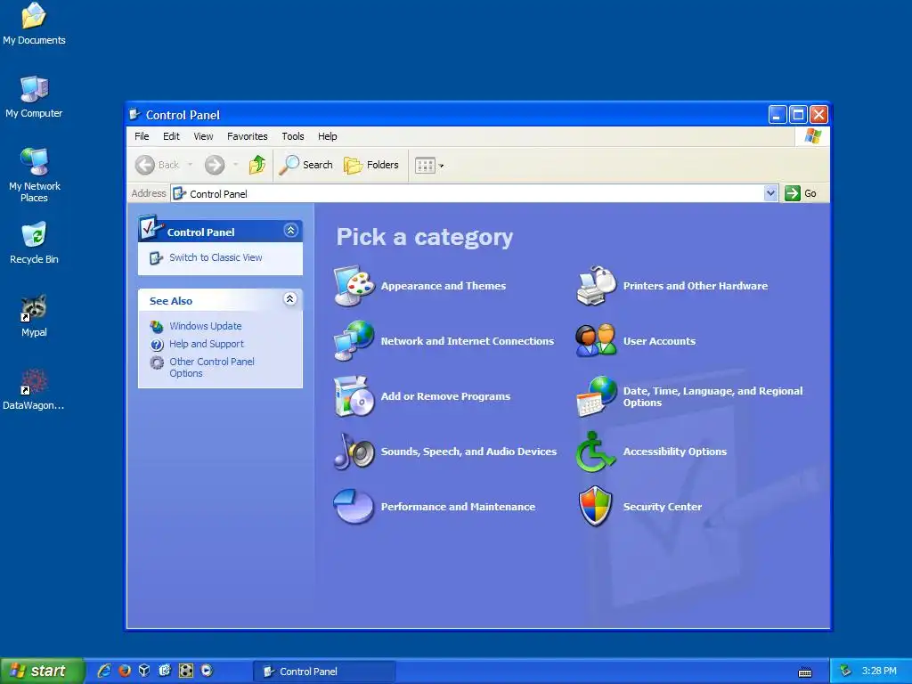912x684 pixels.
Task: Open the Help menu
Action: pyautogui.click(x=328, y=136)
